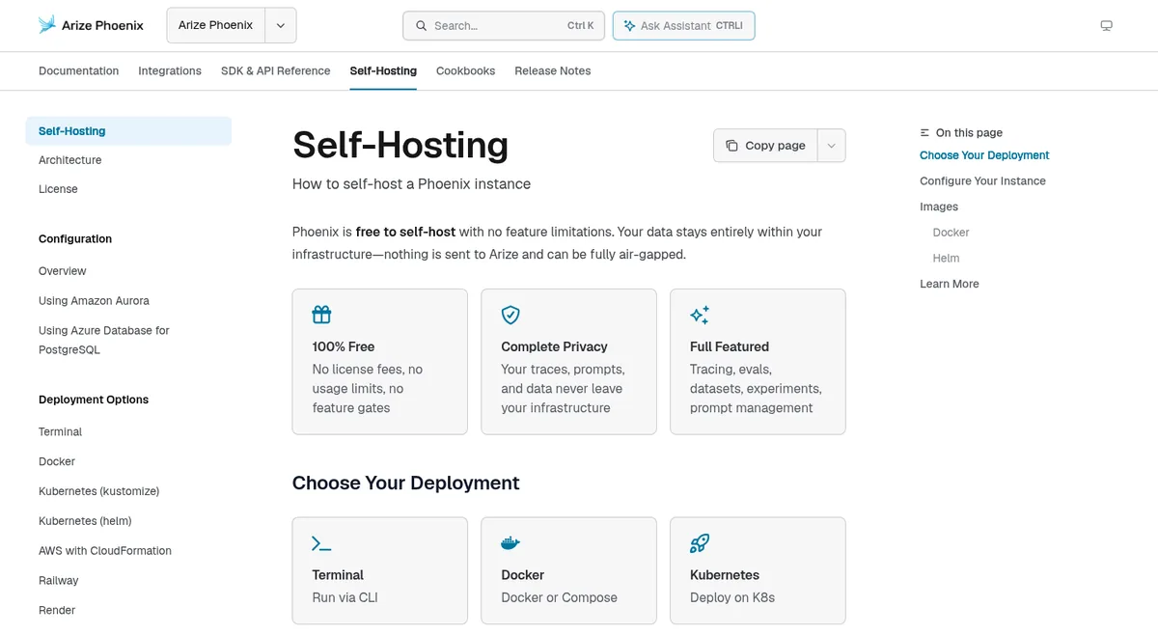Click the Docker whale icon

[510, 543]
